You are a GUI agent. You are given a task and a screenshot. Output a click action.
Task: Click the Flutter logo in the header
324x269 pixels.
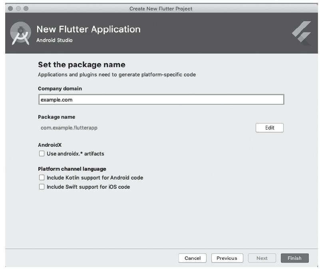[x=302, y=34]
